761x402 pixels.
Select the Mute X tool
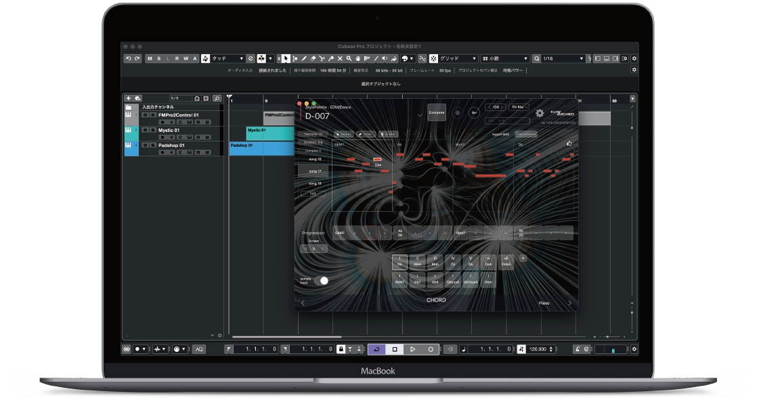[x=340, y=59]
